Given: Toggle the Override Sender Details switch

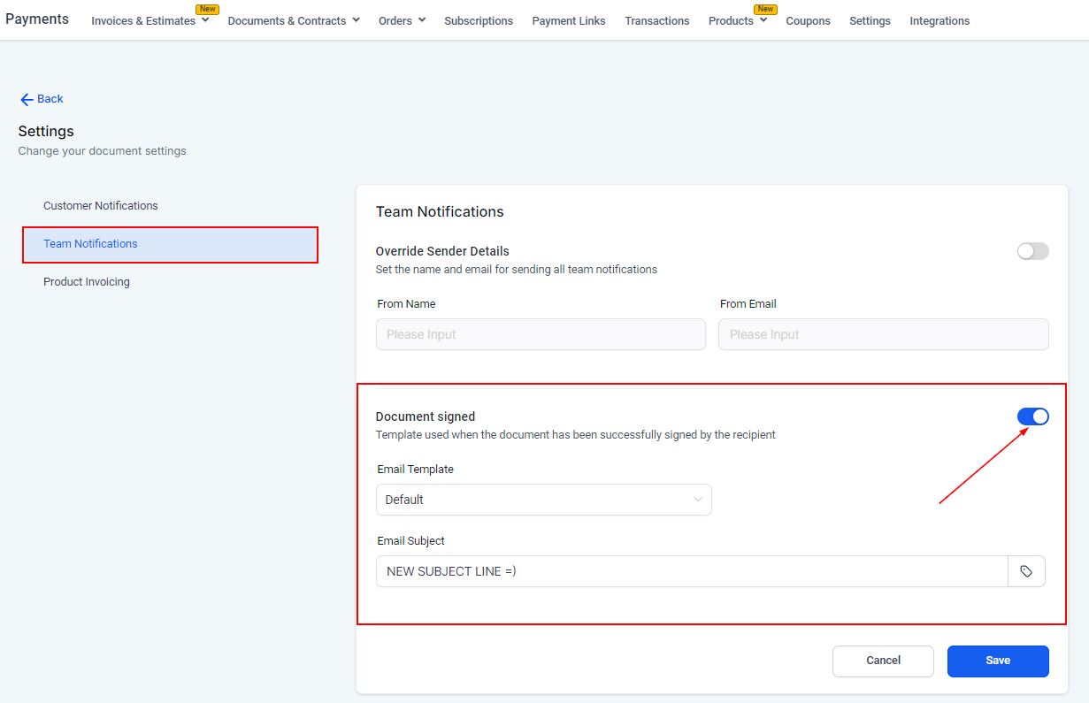Looking at the screenshot, I should tap(1032, 251).
